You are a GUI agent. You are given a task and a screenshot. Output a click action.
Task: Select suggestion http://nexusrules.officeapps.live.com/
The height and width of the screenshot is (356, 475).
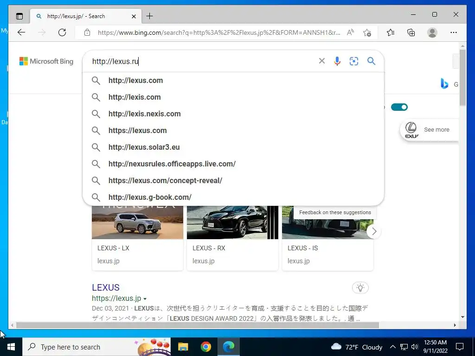coord(233,164)
